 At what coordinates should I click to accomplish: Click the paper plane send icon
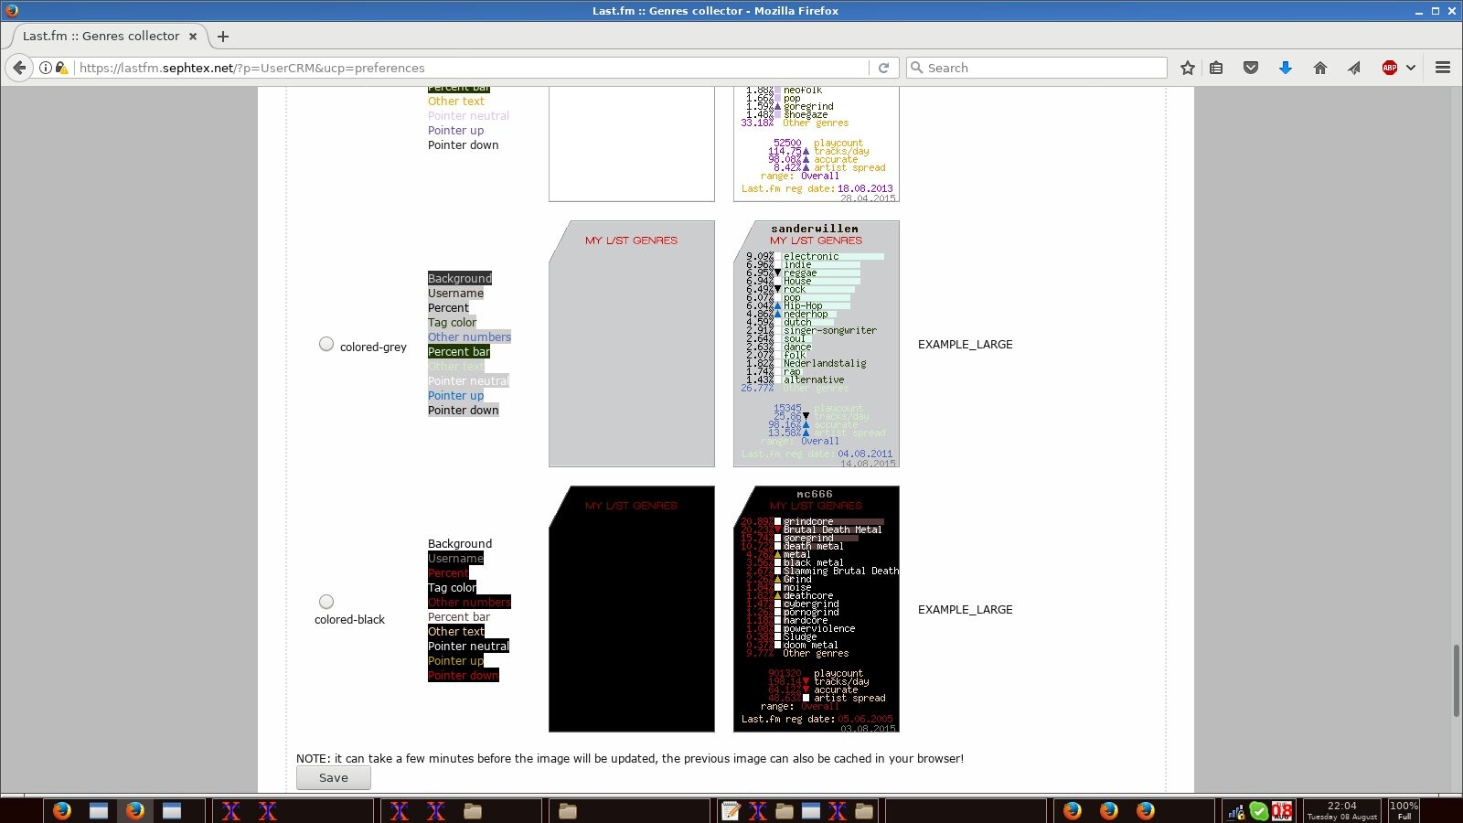(x=1354, y=68)
